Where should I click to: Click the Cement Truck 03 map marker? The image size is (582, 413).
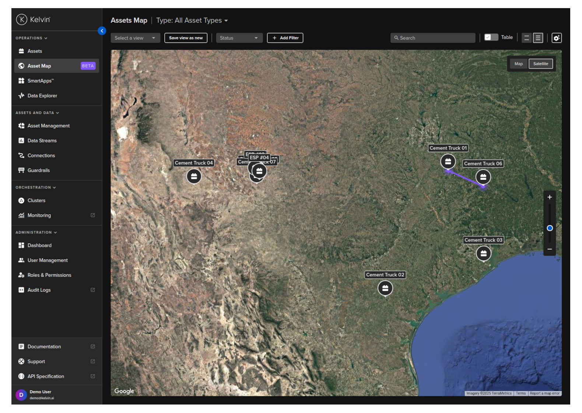click(x=483, y=253)
